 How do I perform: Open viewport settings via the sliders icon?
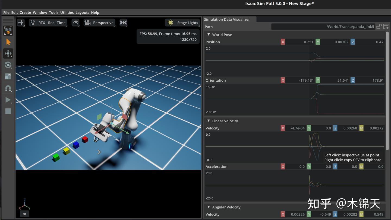[x=21, y=23]
